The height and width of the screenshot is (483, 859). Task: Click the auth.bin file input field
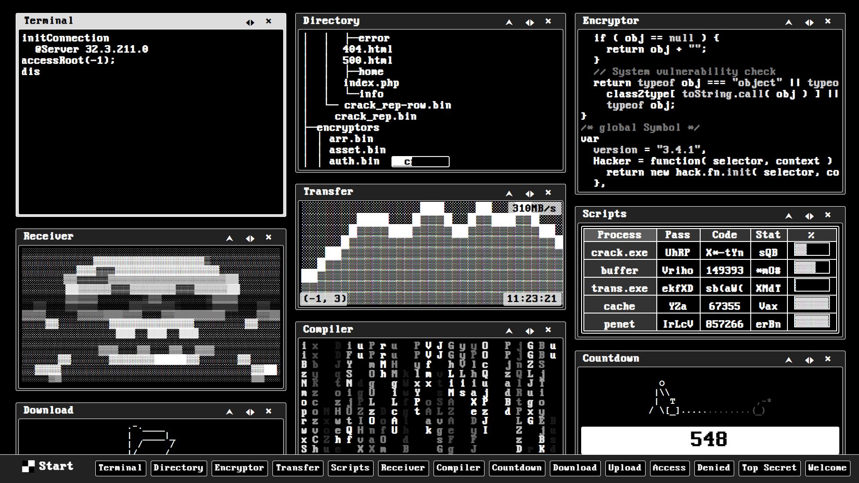pyautogui.click(x=421, y=161)
